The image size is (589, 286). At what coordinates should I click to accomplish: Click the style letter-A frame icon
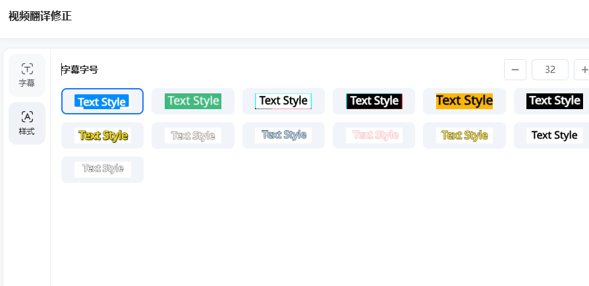coord(27,116)
